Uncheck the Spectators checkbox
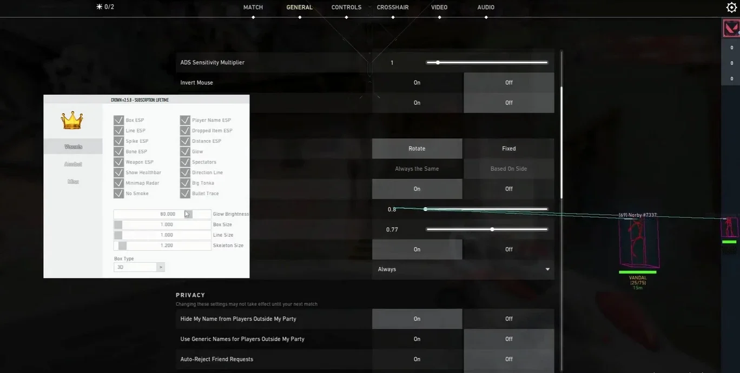Image resolution: width=740 pixels, height=373 pixels. coord(185,162)
